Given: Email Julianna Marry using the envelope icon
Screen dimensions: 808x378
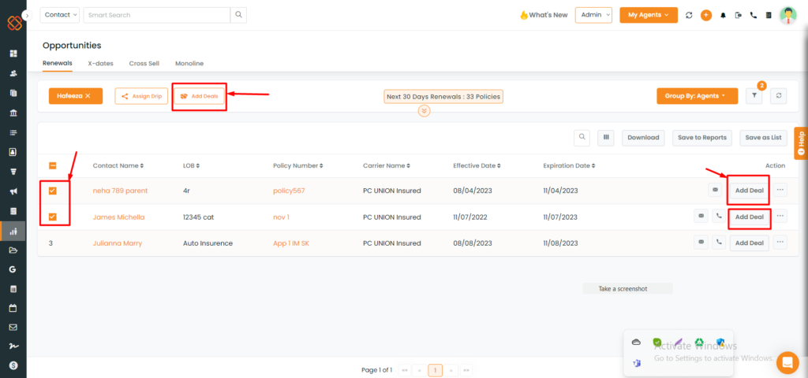Looking at the screenshot, I should (x=701, y=243).
